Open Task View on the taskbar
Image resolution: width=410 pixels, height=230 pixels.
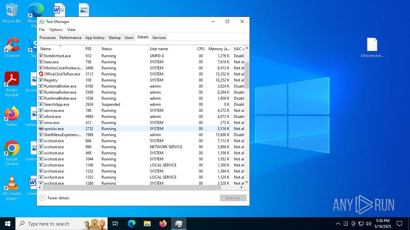click(115, 224)
